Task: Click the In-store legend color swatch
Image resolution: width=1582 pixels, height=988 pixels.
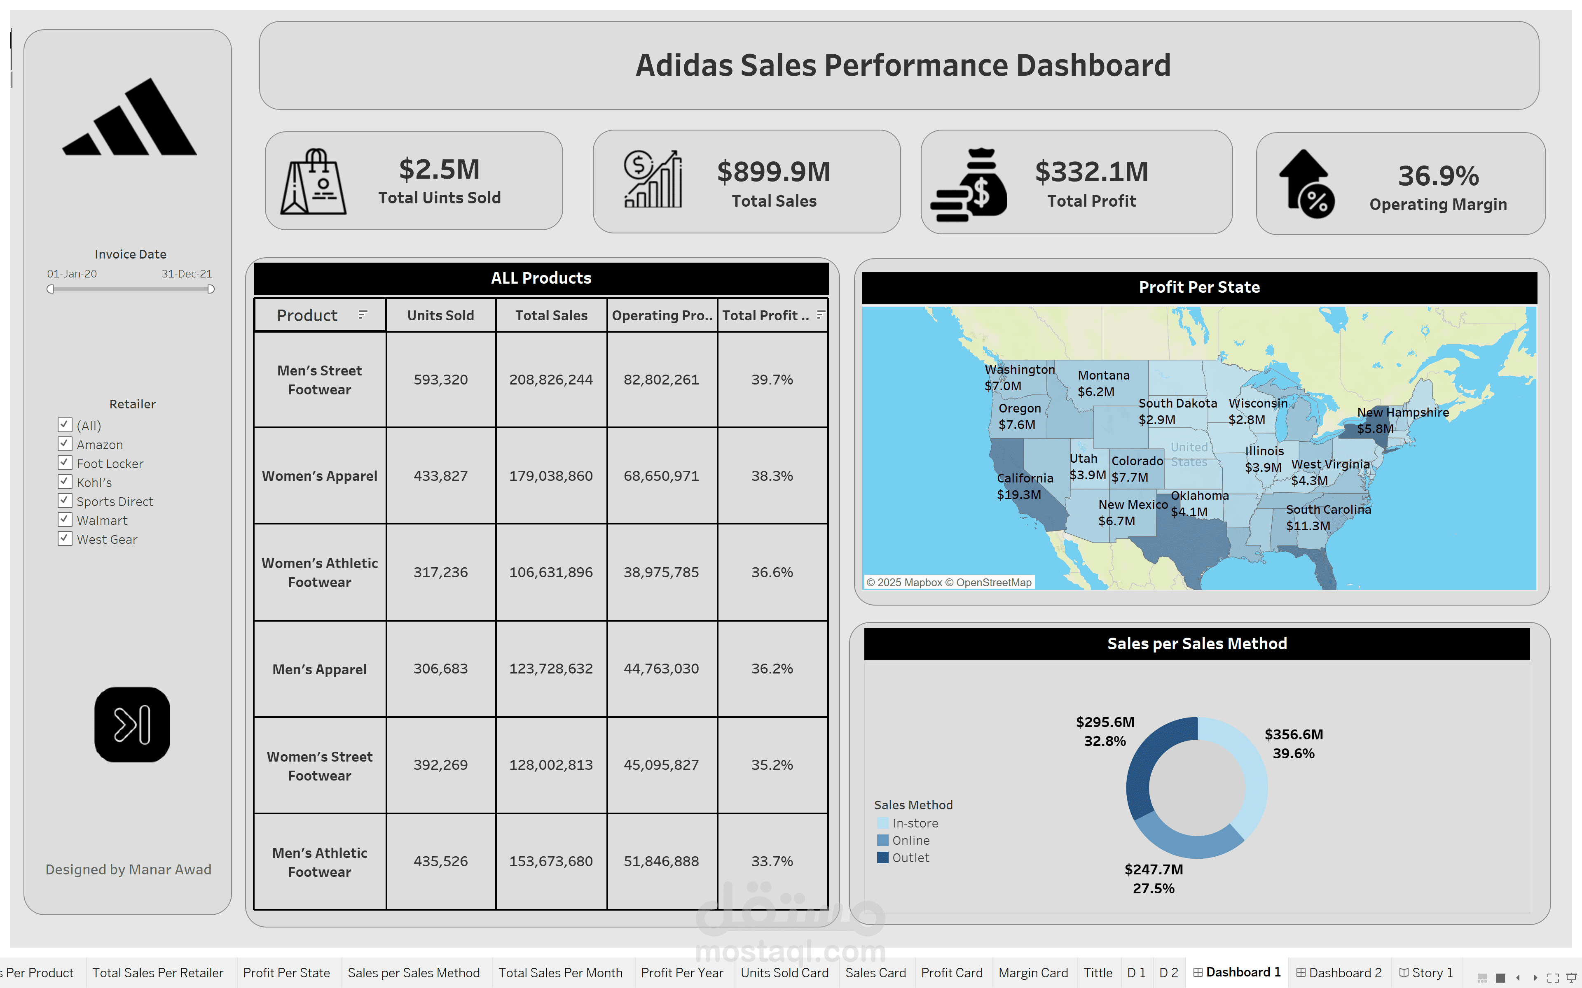Action: click(882, 823)
